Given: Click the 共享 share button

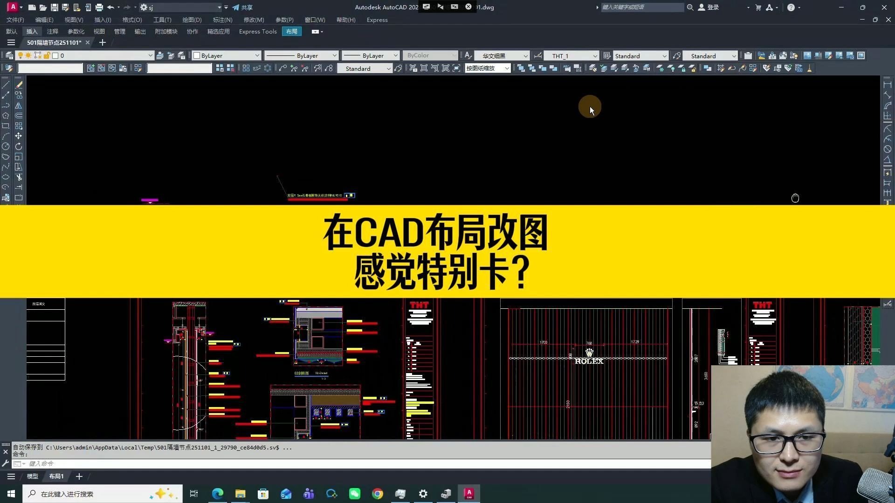Looking at the screenshot, I should [243, 7].
